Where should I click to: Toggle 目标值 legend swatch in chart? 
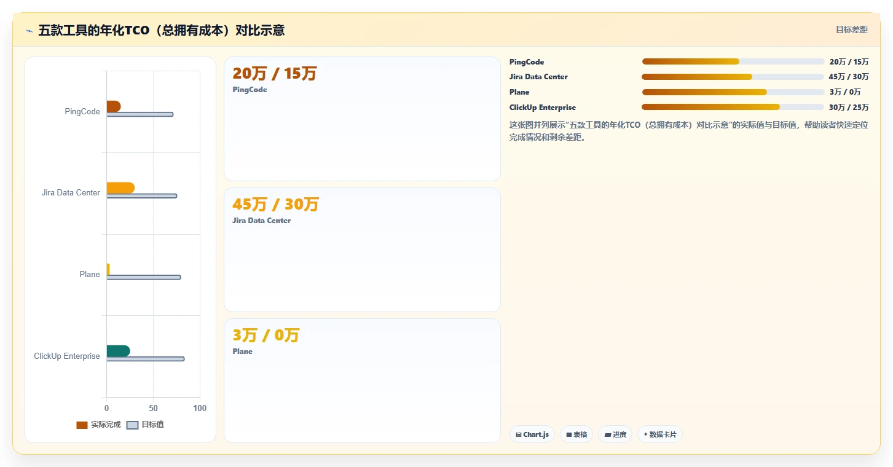point(132,425)
